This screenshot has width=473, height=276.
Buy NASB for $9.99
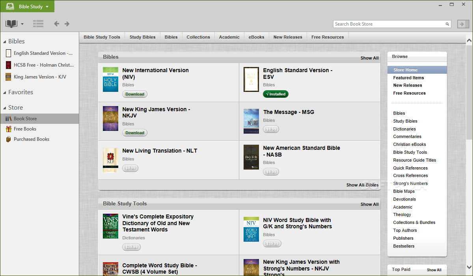click(271, 172)
